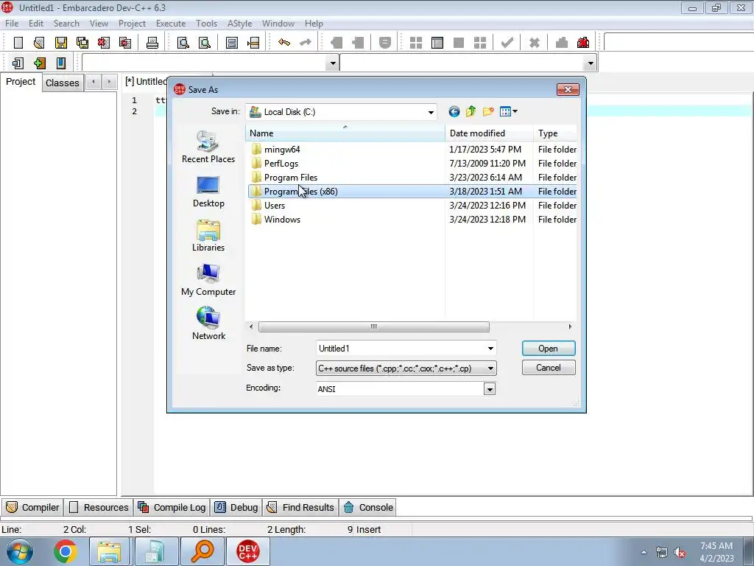The width and height of the screenshot is (754, 566).
Task: Click the muted volume tray icon
Action: point(680,553)
